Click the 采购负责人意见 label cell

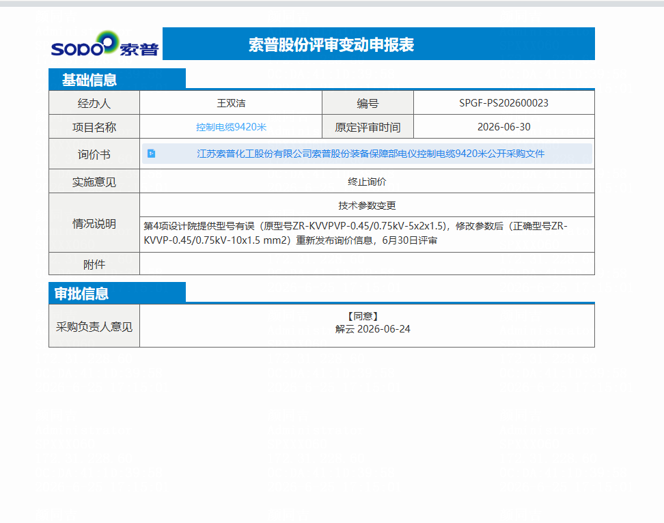point(94,326)
